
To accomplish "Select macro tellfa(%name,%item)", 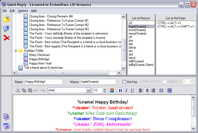I will [x=141, y=65].
